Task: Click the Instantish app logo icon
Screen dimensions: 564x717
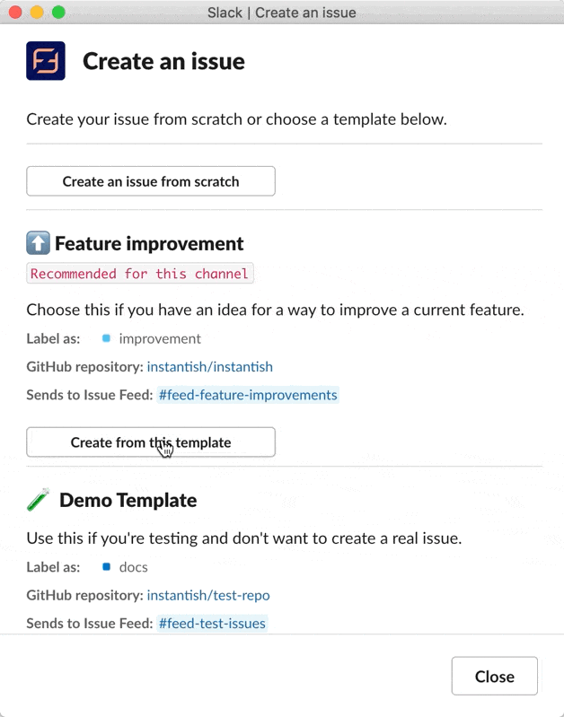Action: 46,61
